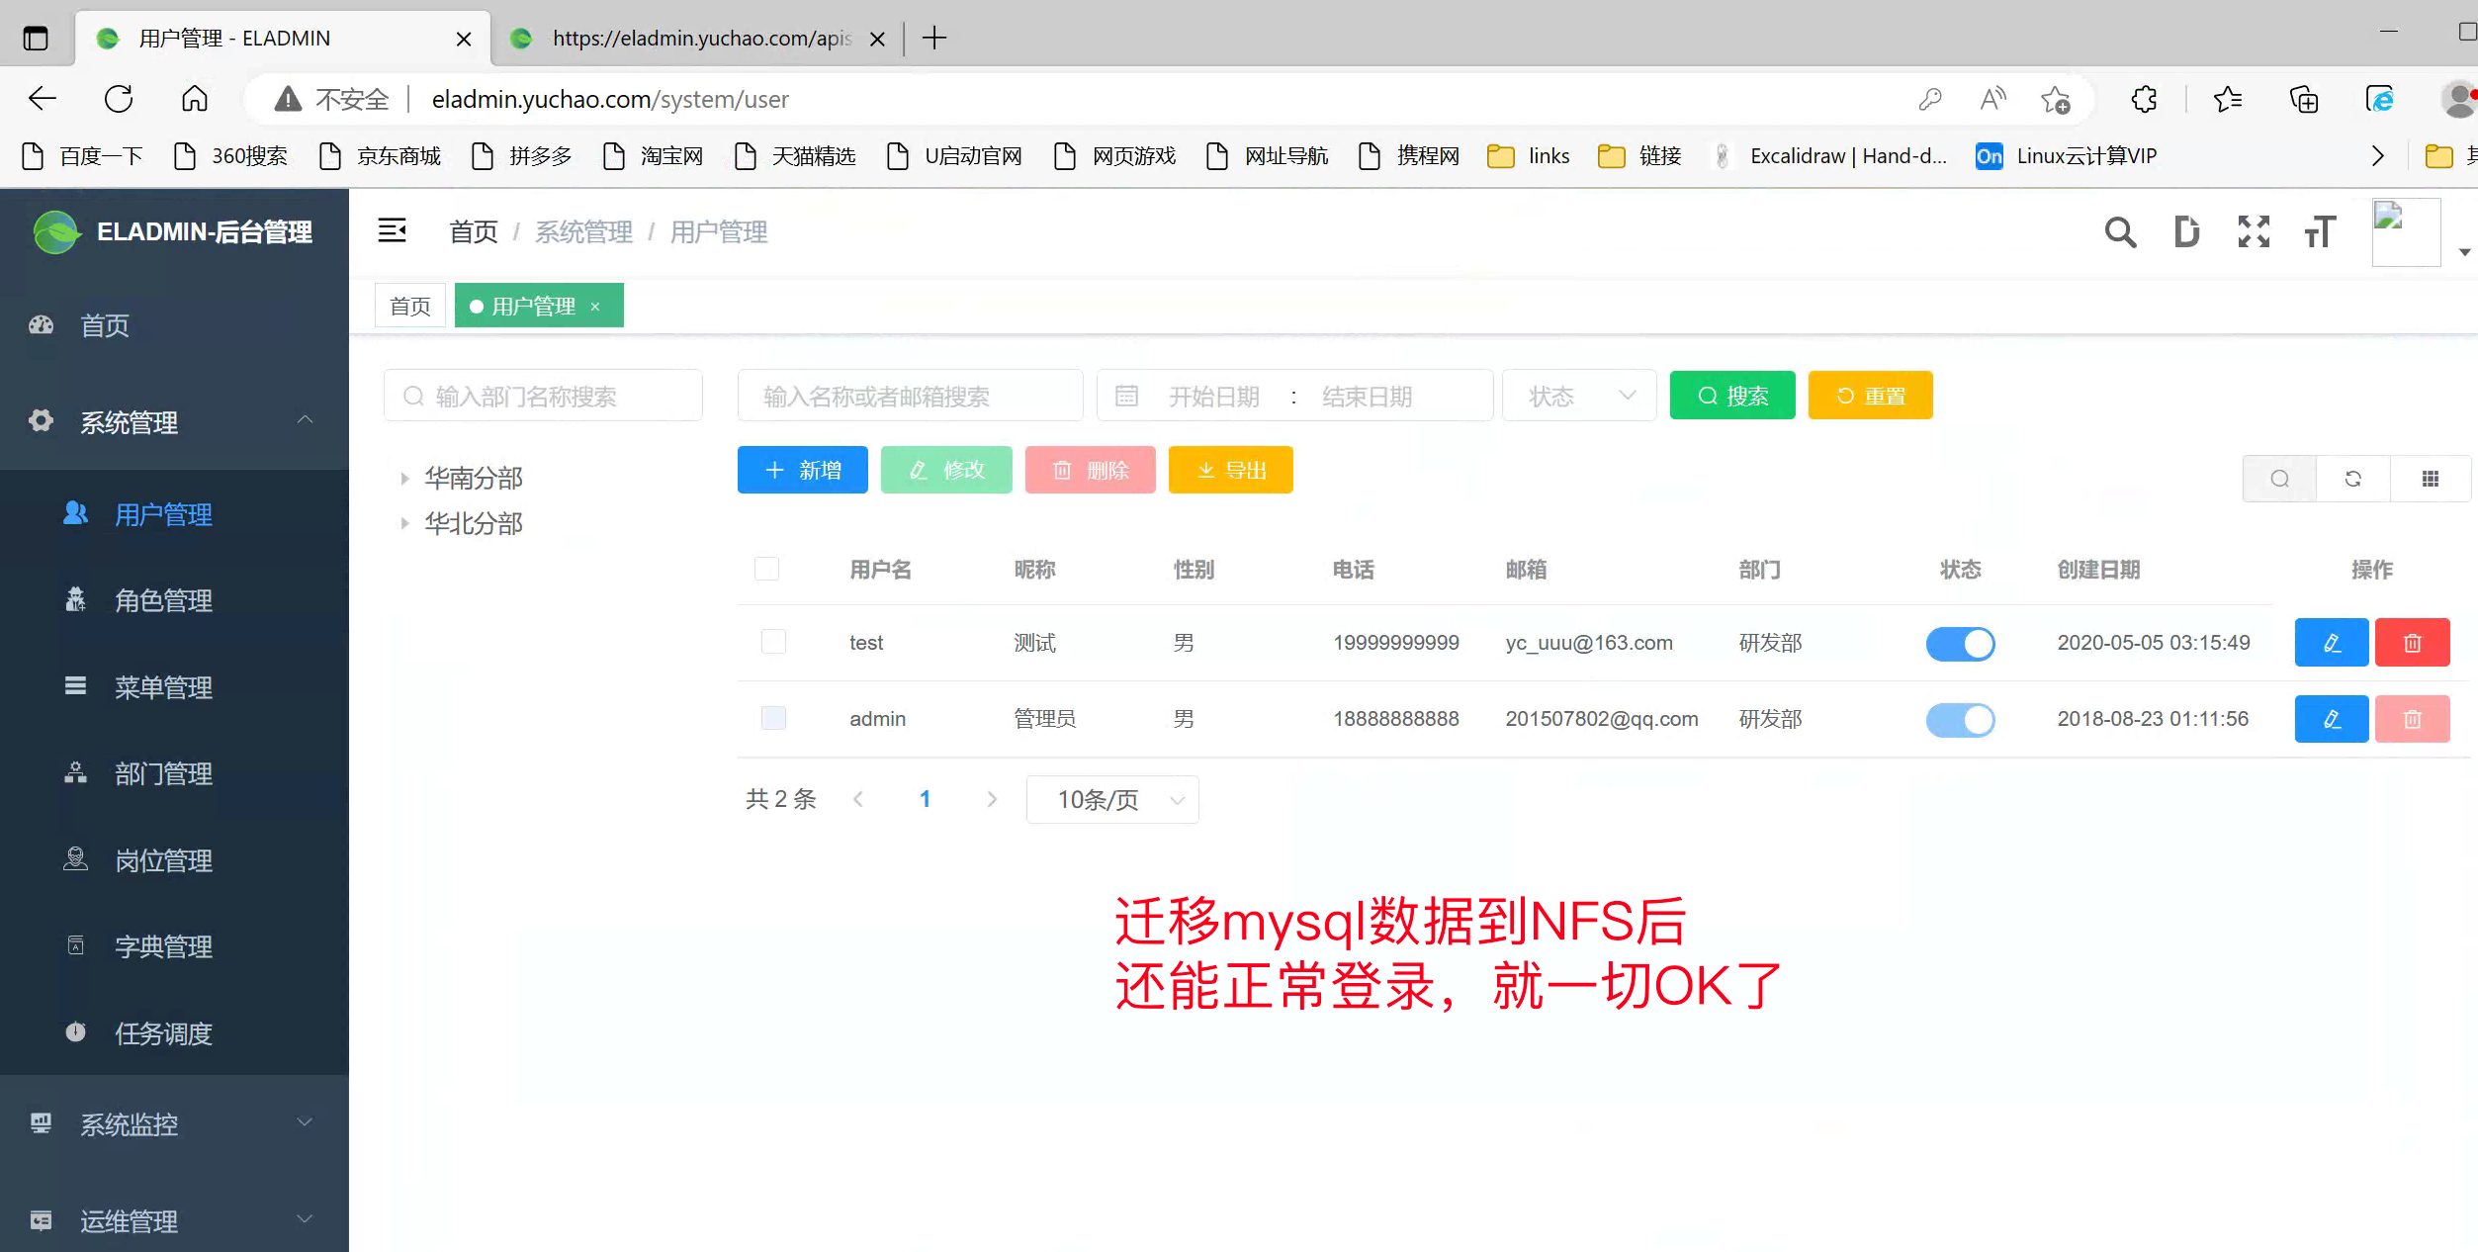Open the header search magnifier icon
The height and width of the screenshot is (1252, 2478).
2119,231
